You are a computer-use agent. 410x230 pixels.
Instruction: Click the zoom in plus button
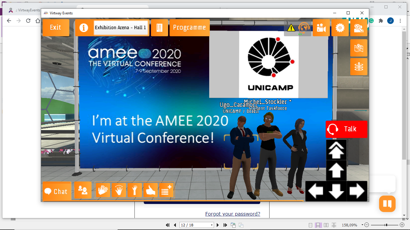[x=402, y=225]
